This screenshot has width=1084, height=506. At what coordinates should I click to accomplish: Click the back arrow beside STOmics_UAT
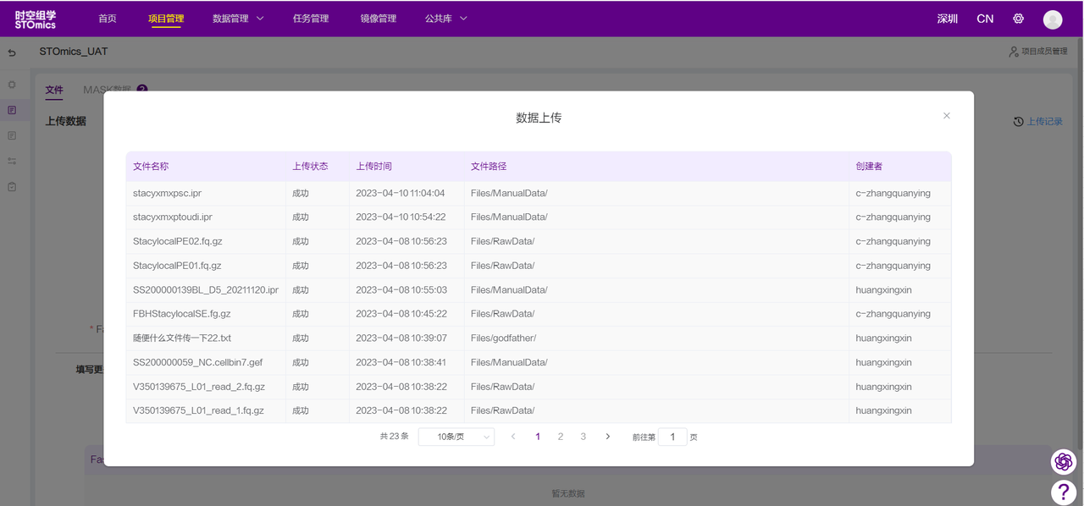pos(12,52)
